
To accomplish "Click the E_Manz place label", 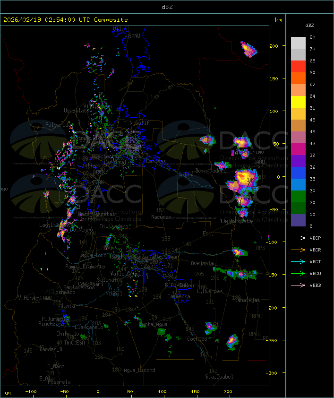I will pos(56,366).
